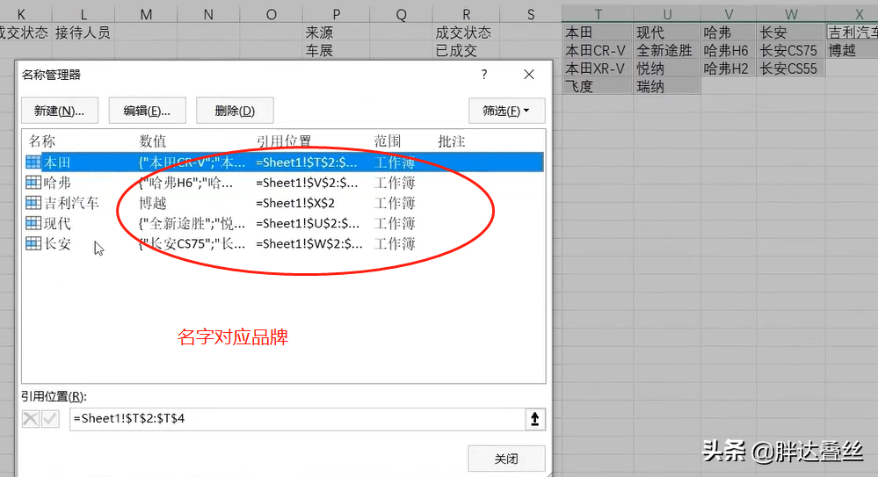Select column V header in the spreadsheet
Screen dimensions: 878x477
[x=729, y=15]
